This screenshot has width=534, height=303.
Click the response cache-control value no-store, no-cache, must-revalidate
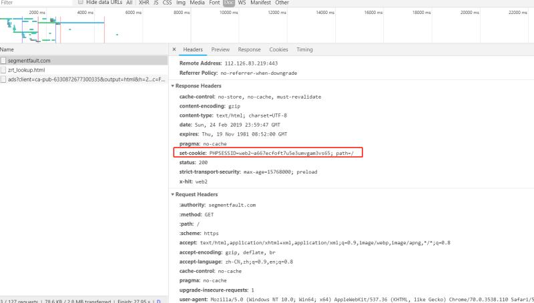(x=270, y=97)
